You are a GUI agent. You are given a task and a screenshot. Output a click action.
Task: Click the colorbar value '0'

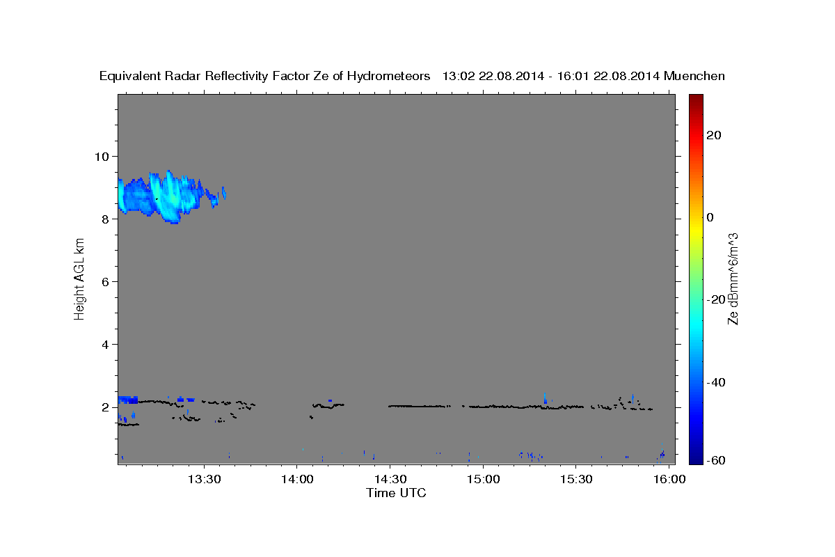[710, 217]
